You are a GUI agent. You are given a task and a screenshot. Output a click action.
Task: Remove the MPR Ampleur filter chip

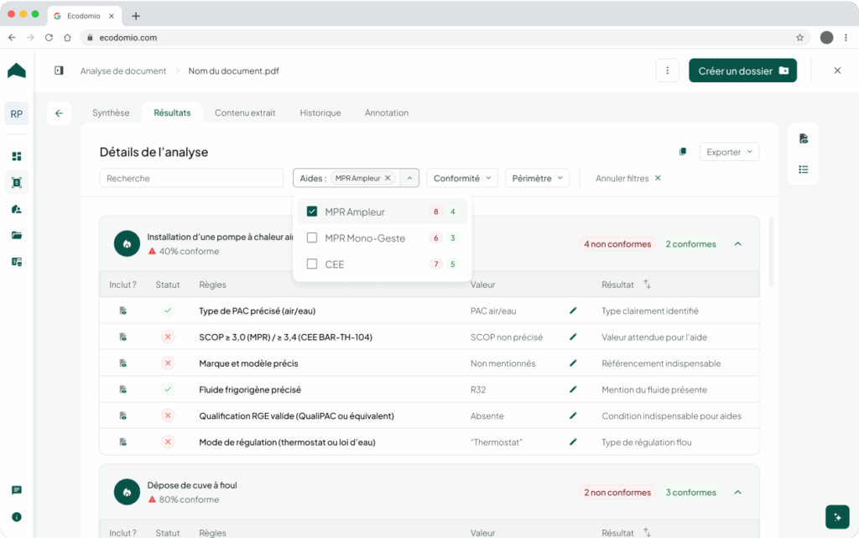388,178
